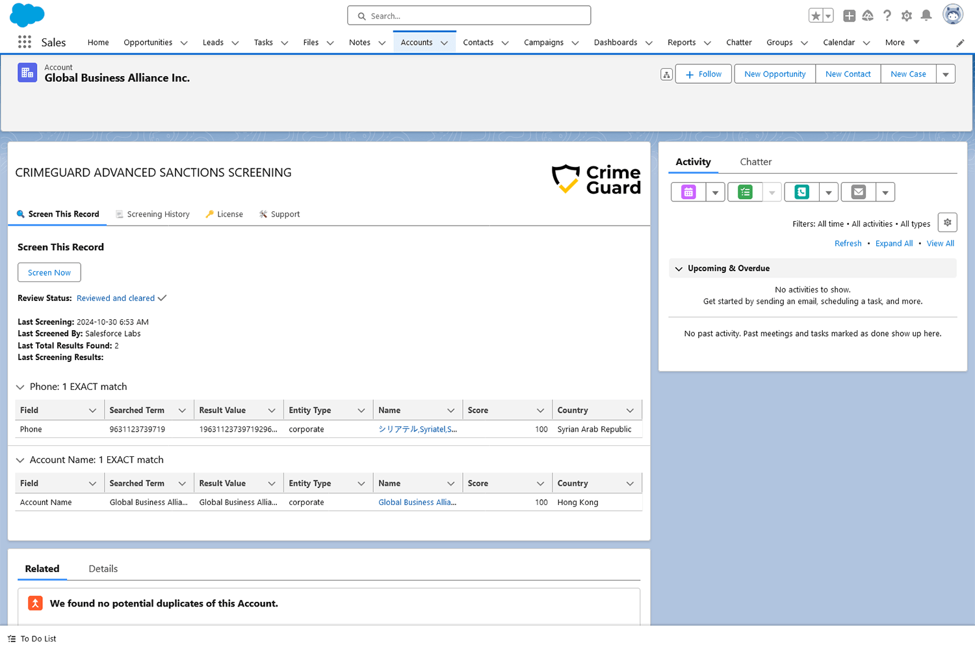Switch to the Support tab
Viewport: 975px width, 650px height.
pos(279,214)
